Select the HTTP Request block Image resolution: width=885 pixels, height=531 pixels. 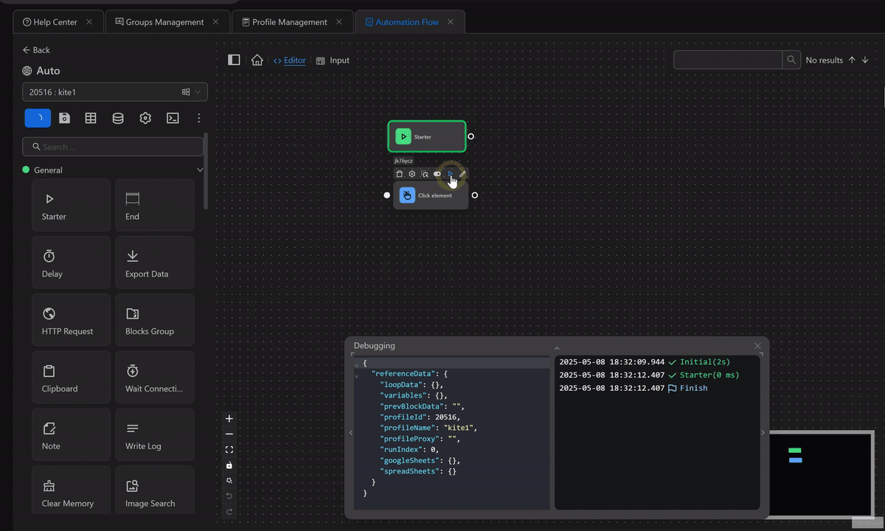pyautogui.click(x=71, y=320)
